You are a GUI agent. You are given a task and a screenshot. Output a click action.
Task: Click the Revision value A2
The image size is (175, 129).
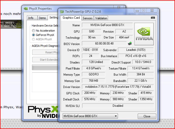[x=124, y=31]
